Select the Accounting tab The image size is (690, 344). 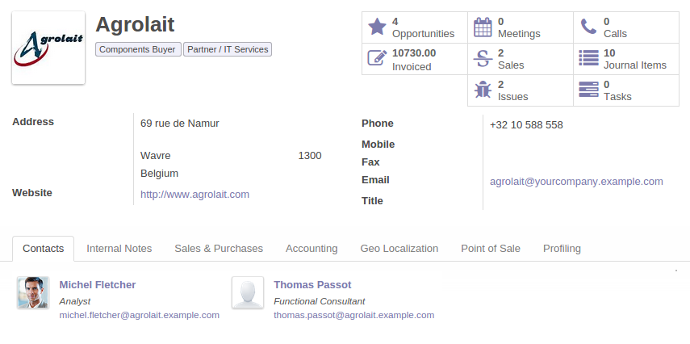pyautogui.click(x=312, y=249)
